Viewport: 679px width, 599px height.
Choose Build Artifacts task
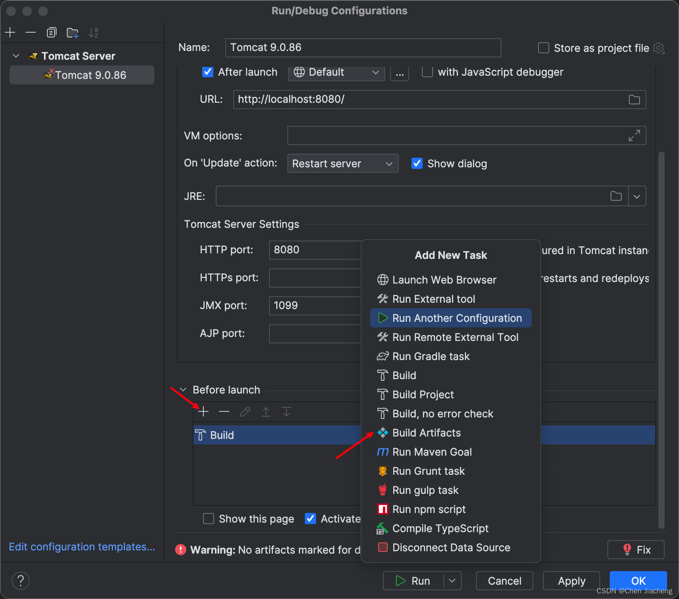click(x=451, y=433)
